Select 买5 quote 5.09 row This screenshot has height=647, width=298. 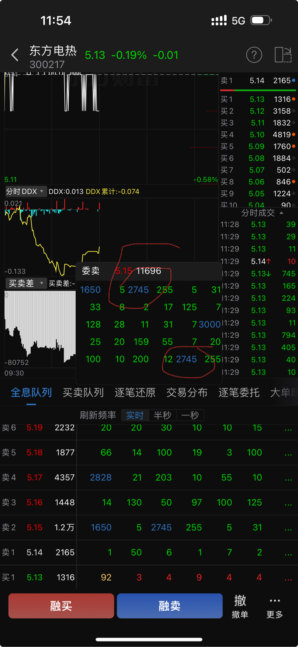coord(258,146)
